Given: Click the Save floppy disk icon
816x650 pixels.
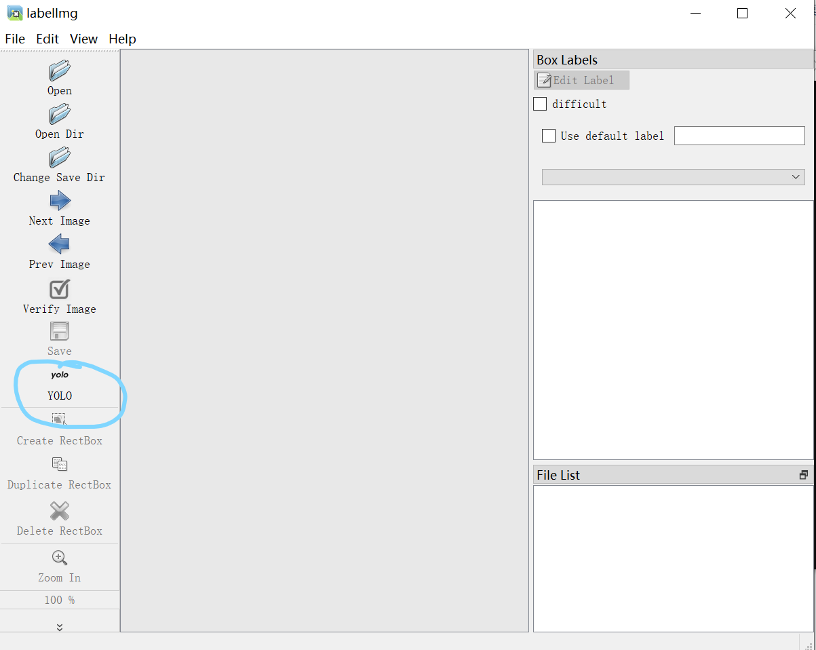Looking at the screenshot, I should click(x=60, y=331).
